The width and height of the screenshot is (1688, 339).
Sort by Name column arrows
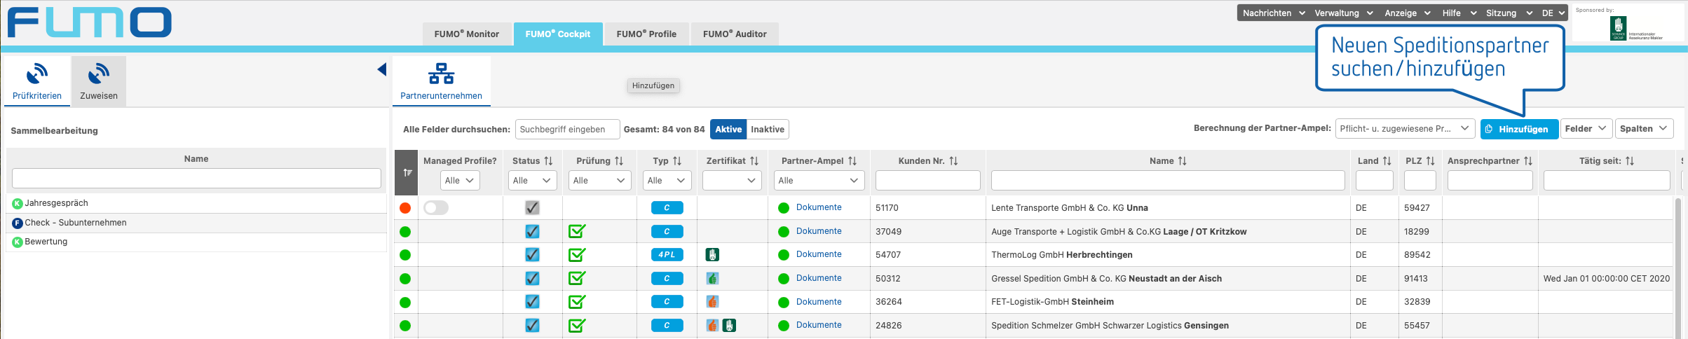coord(1183,161)
